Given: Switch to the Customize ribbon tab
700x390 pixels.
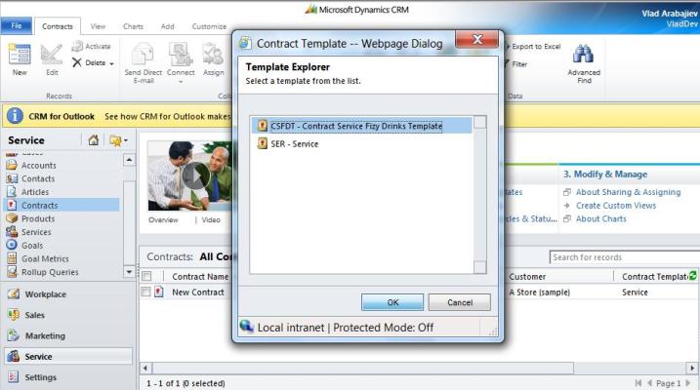Looking at the screenshot, I should point(209,26).
